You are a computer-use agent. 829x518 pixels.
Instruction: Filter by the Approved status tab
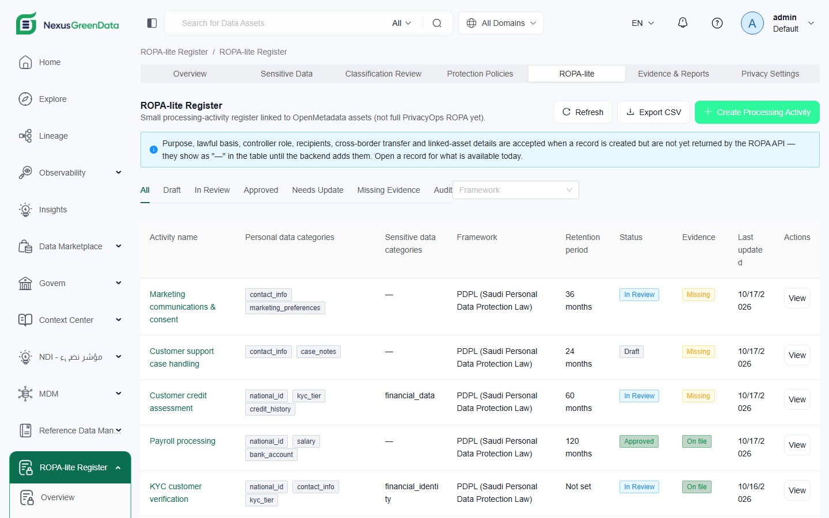tap(261, 190)
